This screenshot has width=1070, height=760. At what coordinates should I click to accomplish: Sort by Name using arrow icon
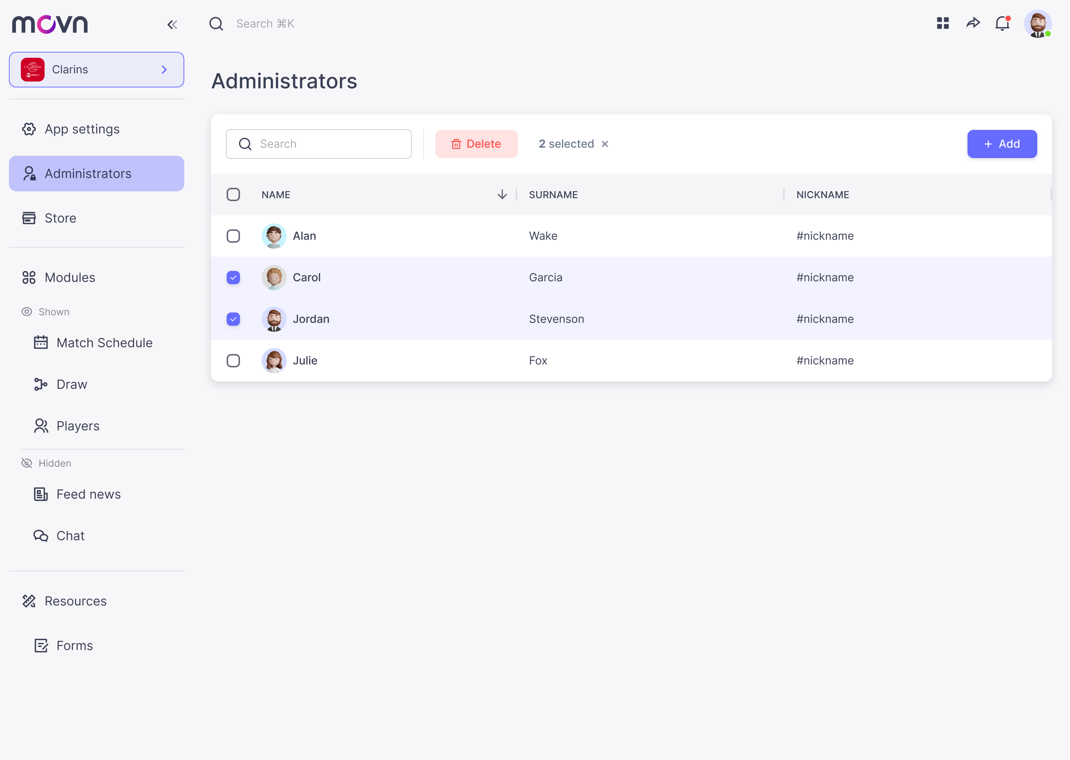click(x=502, y=195)
